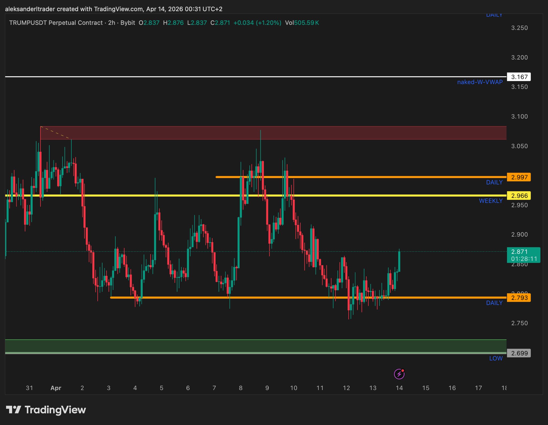Click the yellow 2.966 weekly price label
Screen dimensions: 548x425
[519, 195]
